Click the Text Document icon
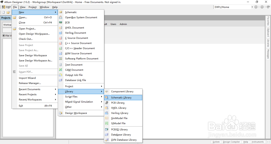 [60, 65]
